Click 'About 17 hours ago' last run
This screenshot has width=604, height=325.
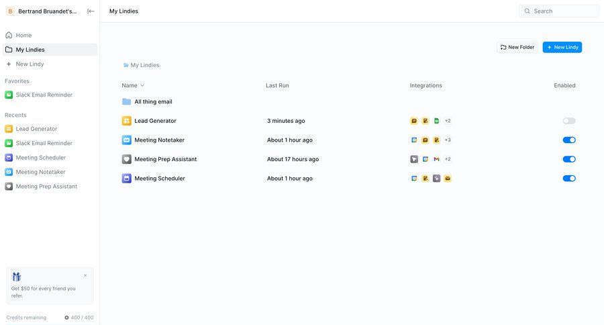pos(293,159)
